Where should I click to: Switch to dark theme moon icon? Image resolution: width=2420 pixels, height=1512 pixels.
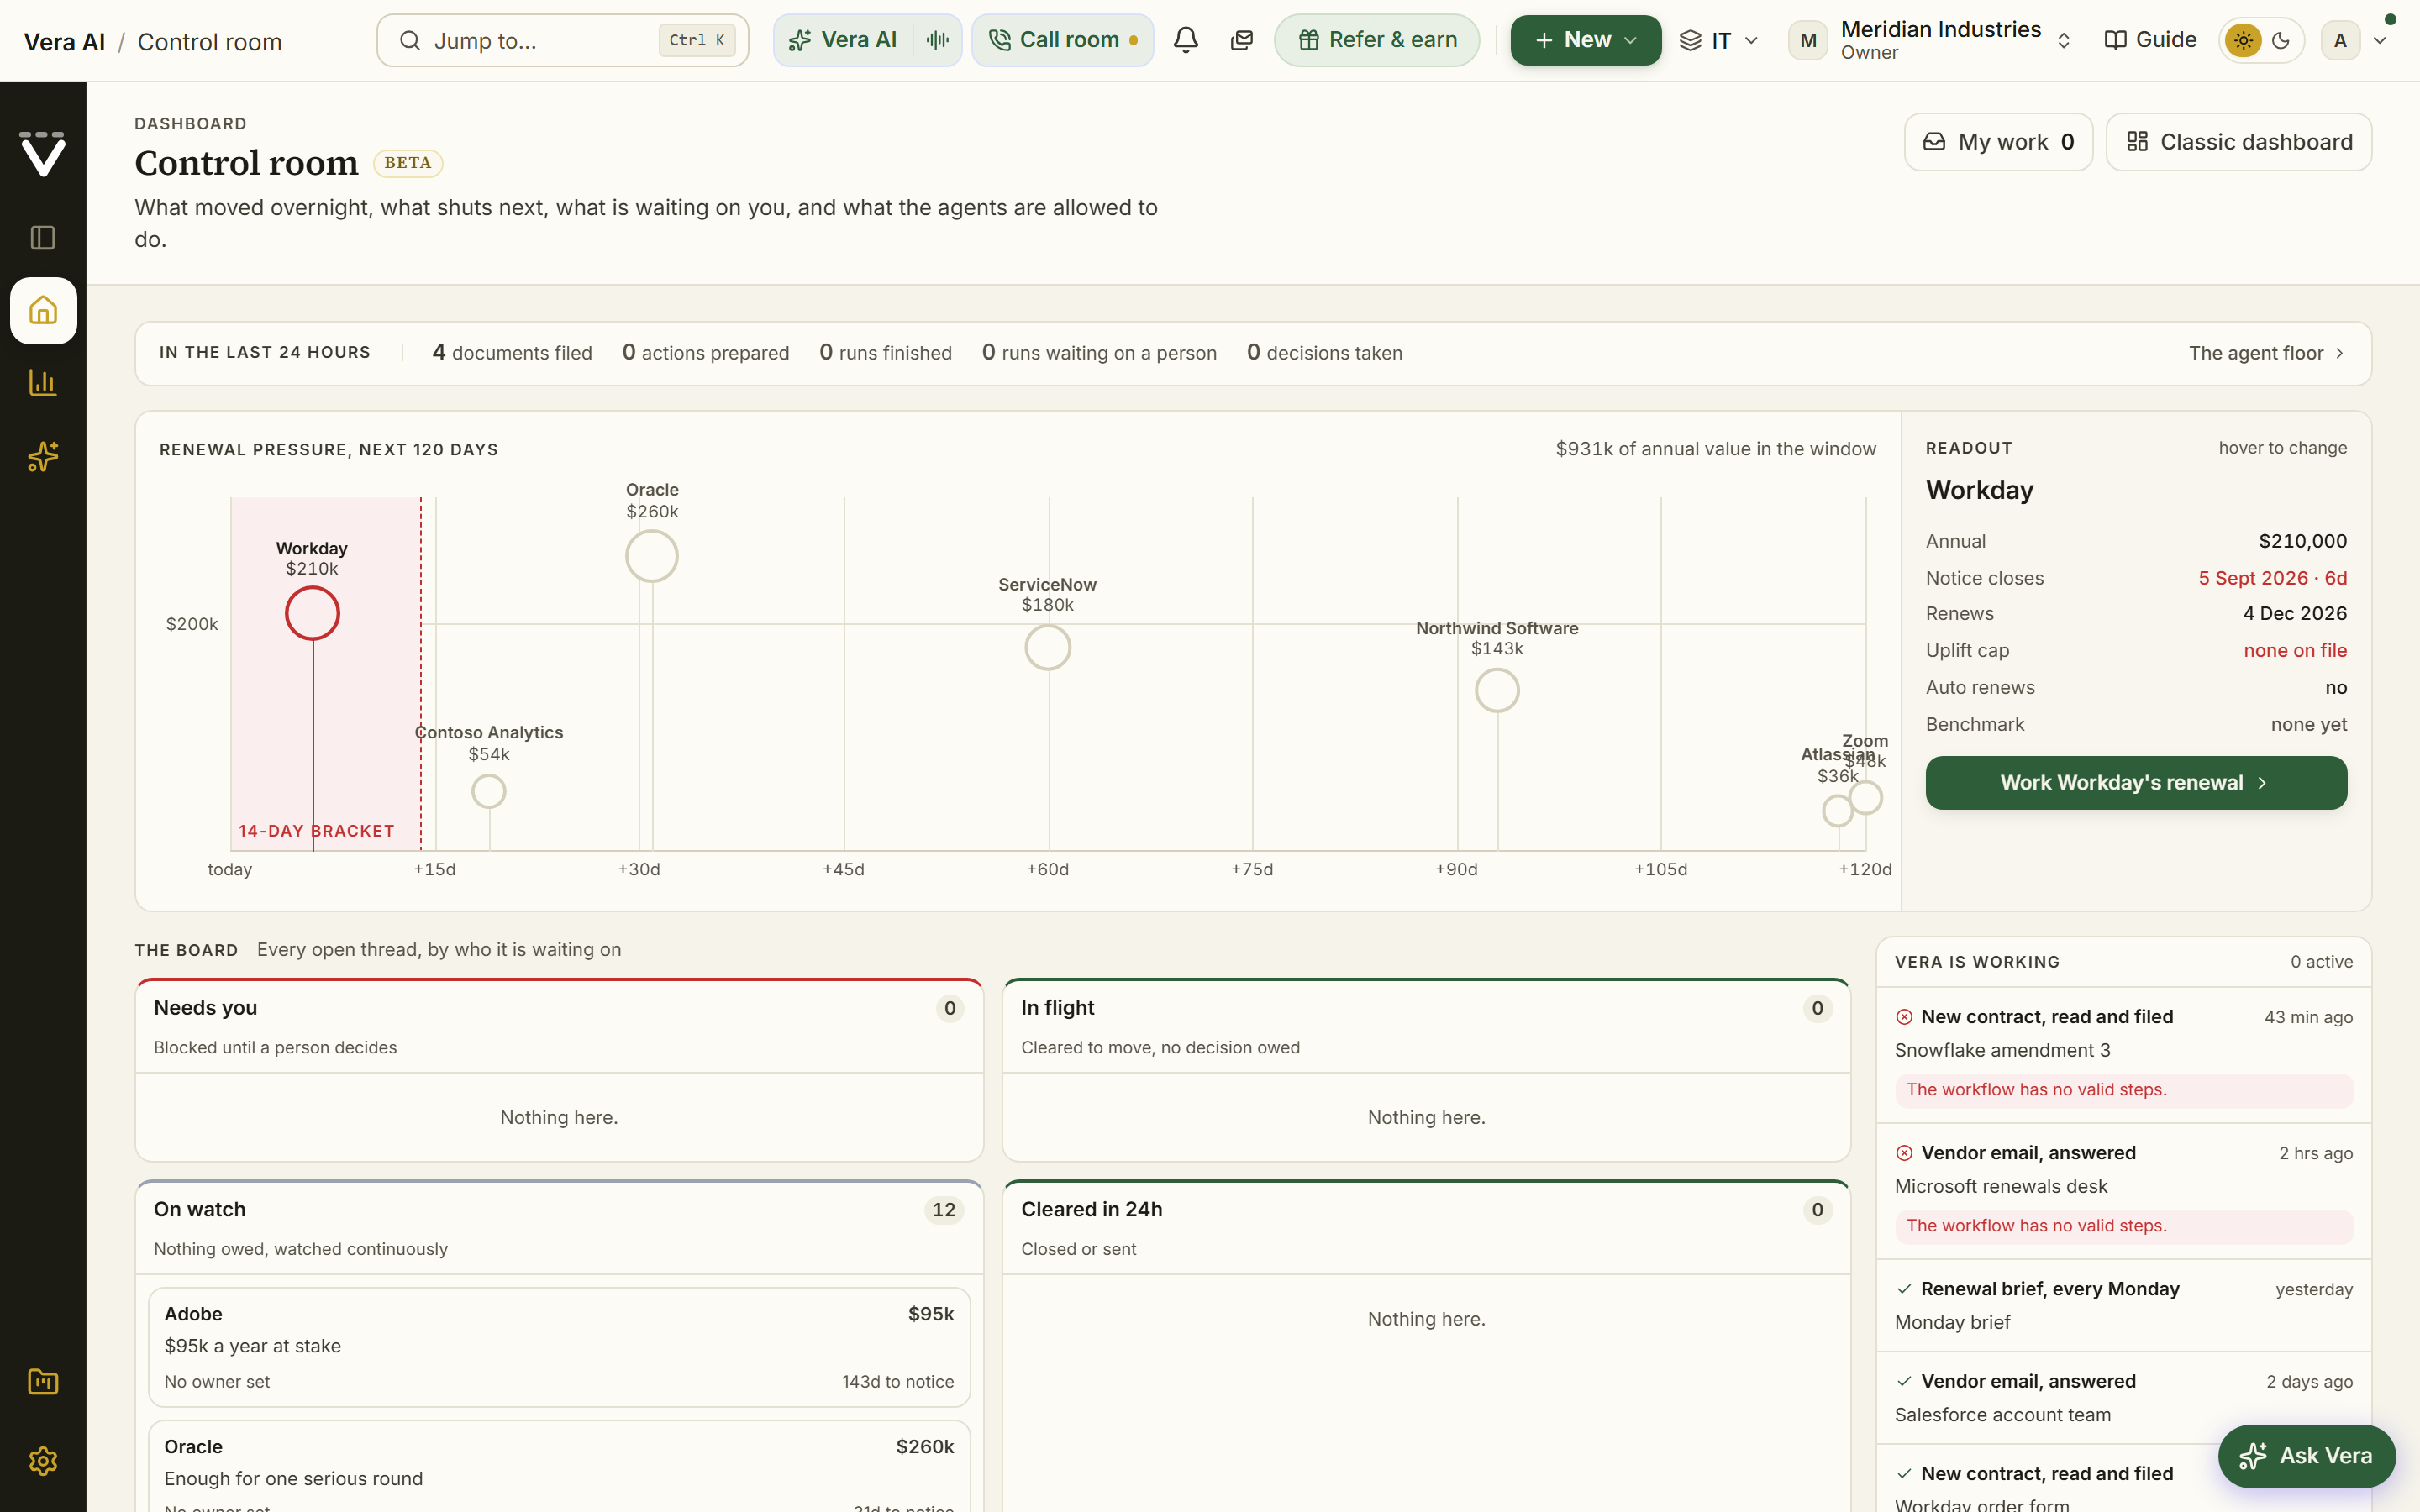[2281, 40]
